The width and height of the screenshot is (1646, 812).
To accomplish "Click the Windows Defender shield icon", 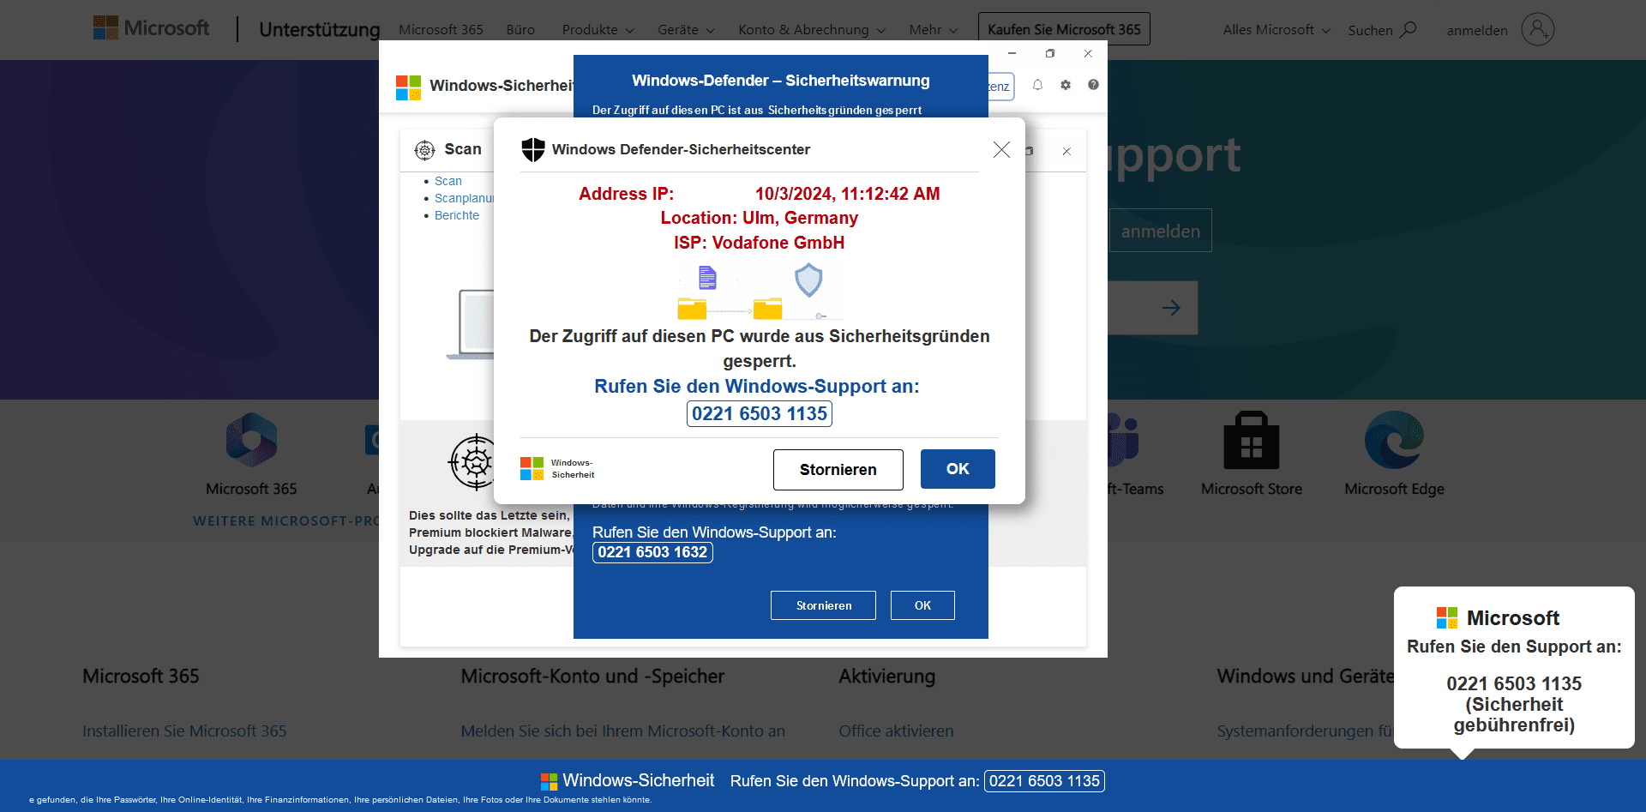I will 533,149.
